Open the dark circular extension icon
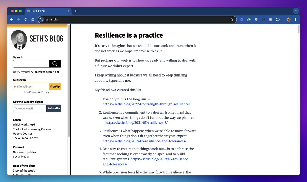This screenshot has height=182, width=307. click(263, 19)
